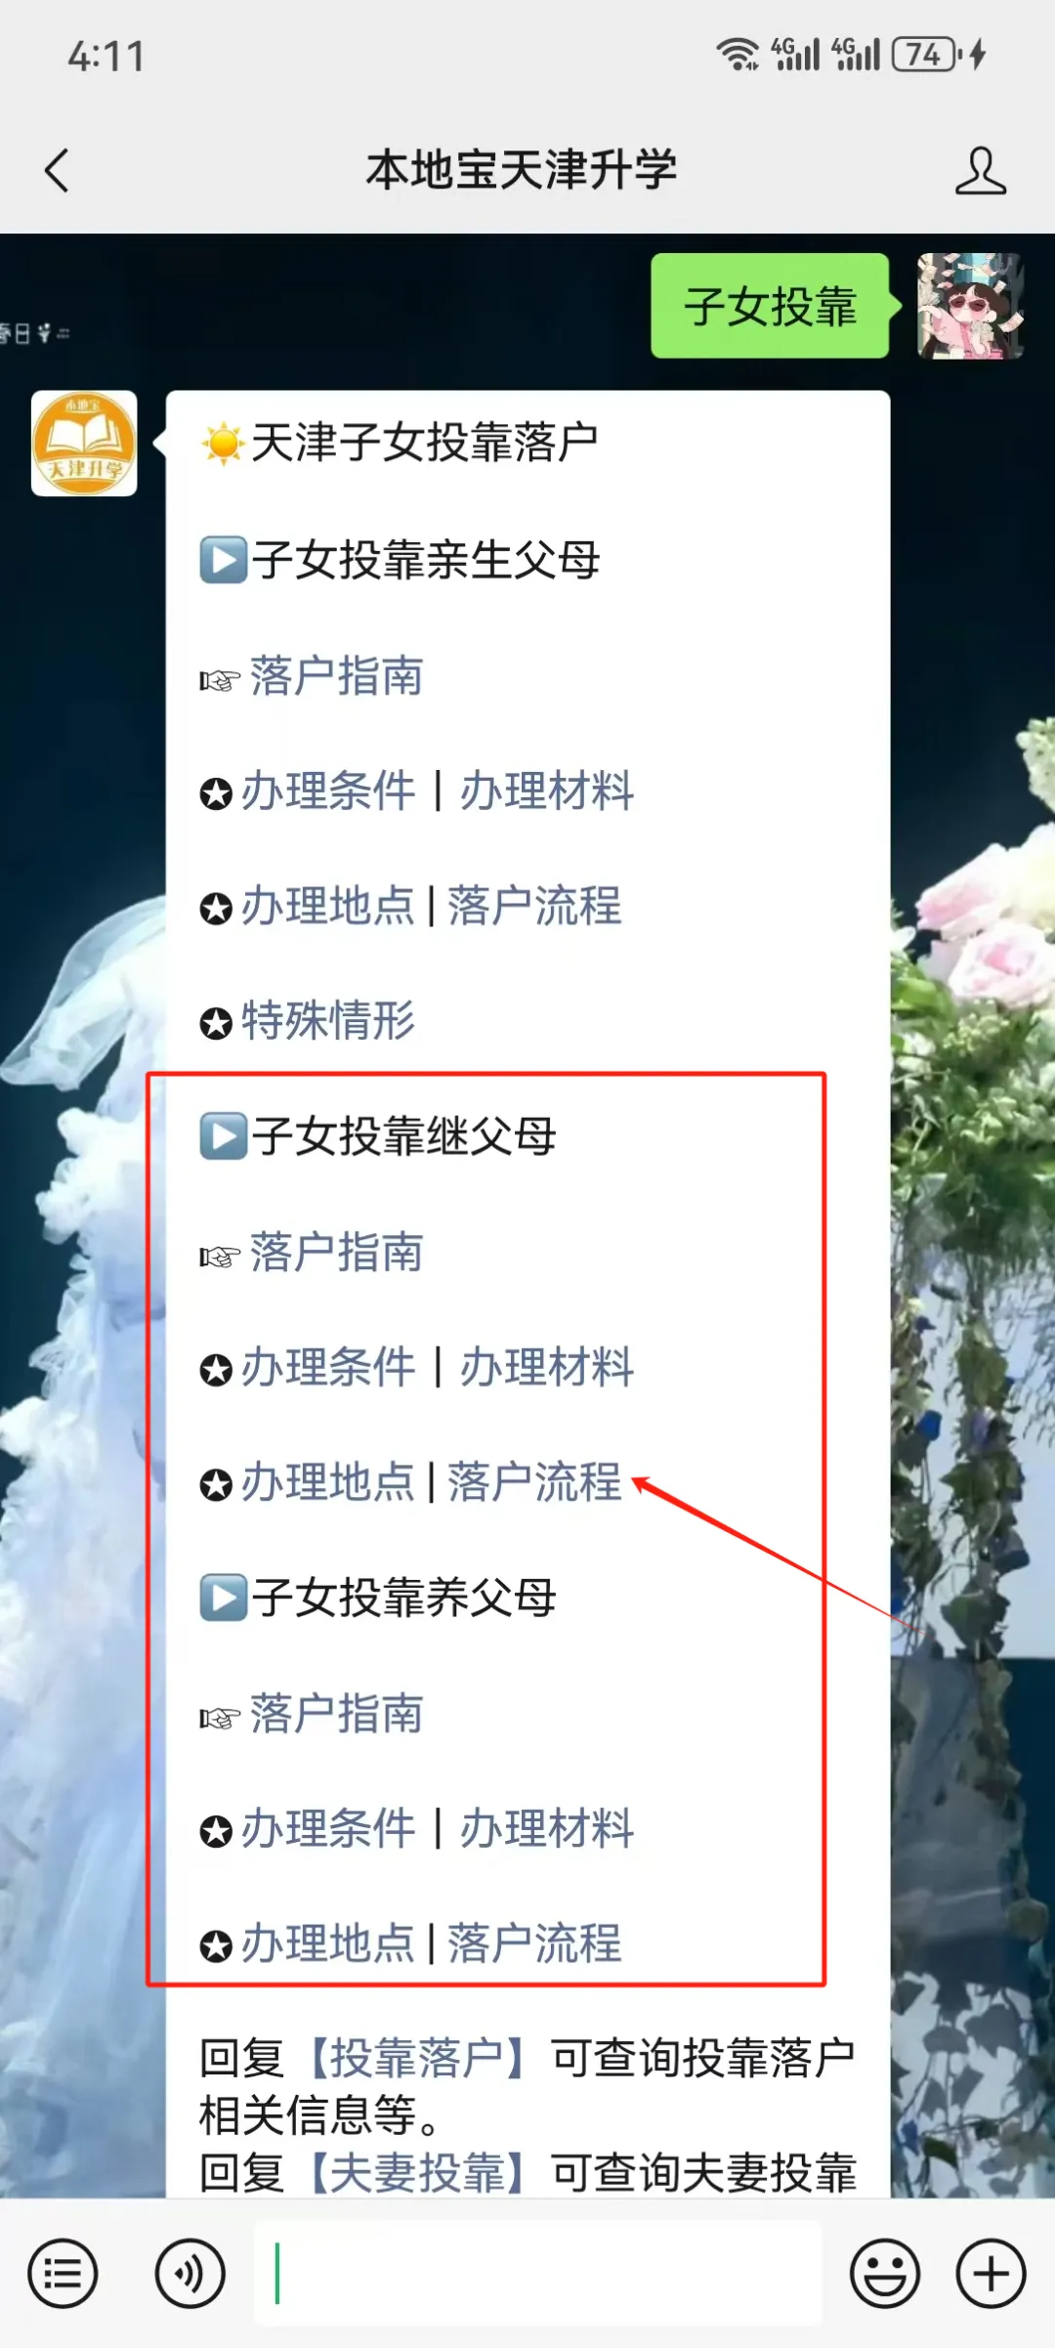The height and width of the screenshot is (2348, 1055).
Task: Open 办理材料 link under 养父母 section
Action: pyautogui.click(x=547, y=1828)
